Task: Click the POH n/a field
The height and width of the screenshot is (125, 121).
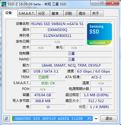Action: click(43, 89)
